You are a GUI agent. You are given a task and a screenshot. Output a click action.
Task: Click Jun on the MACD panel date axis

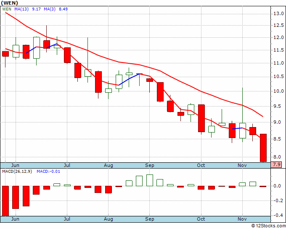coord(15,219)
